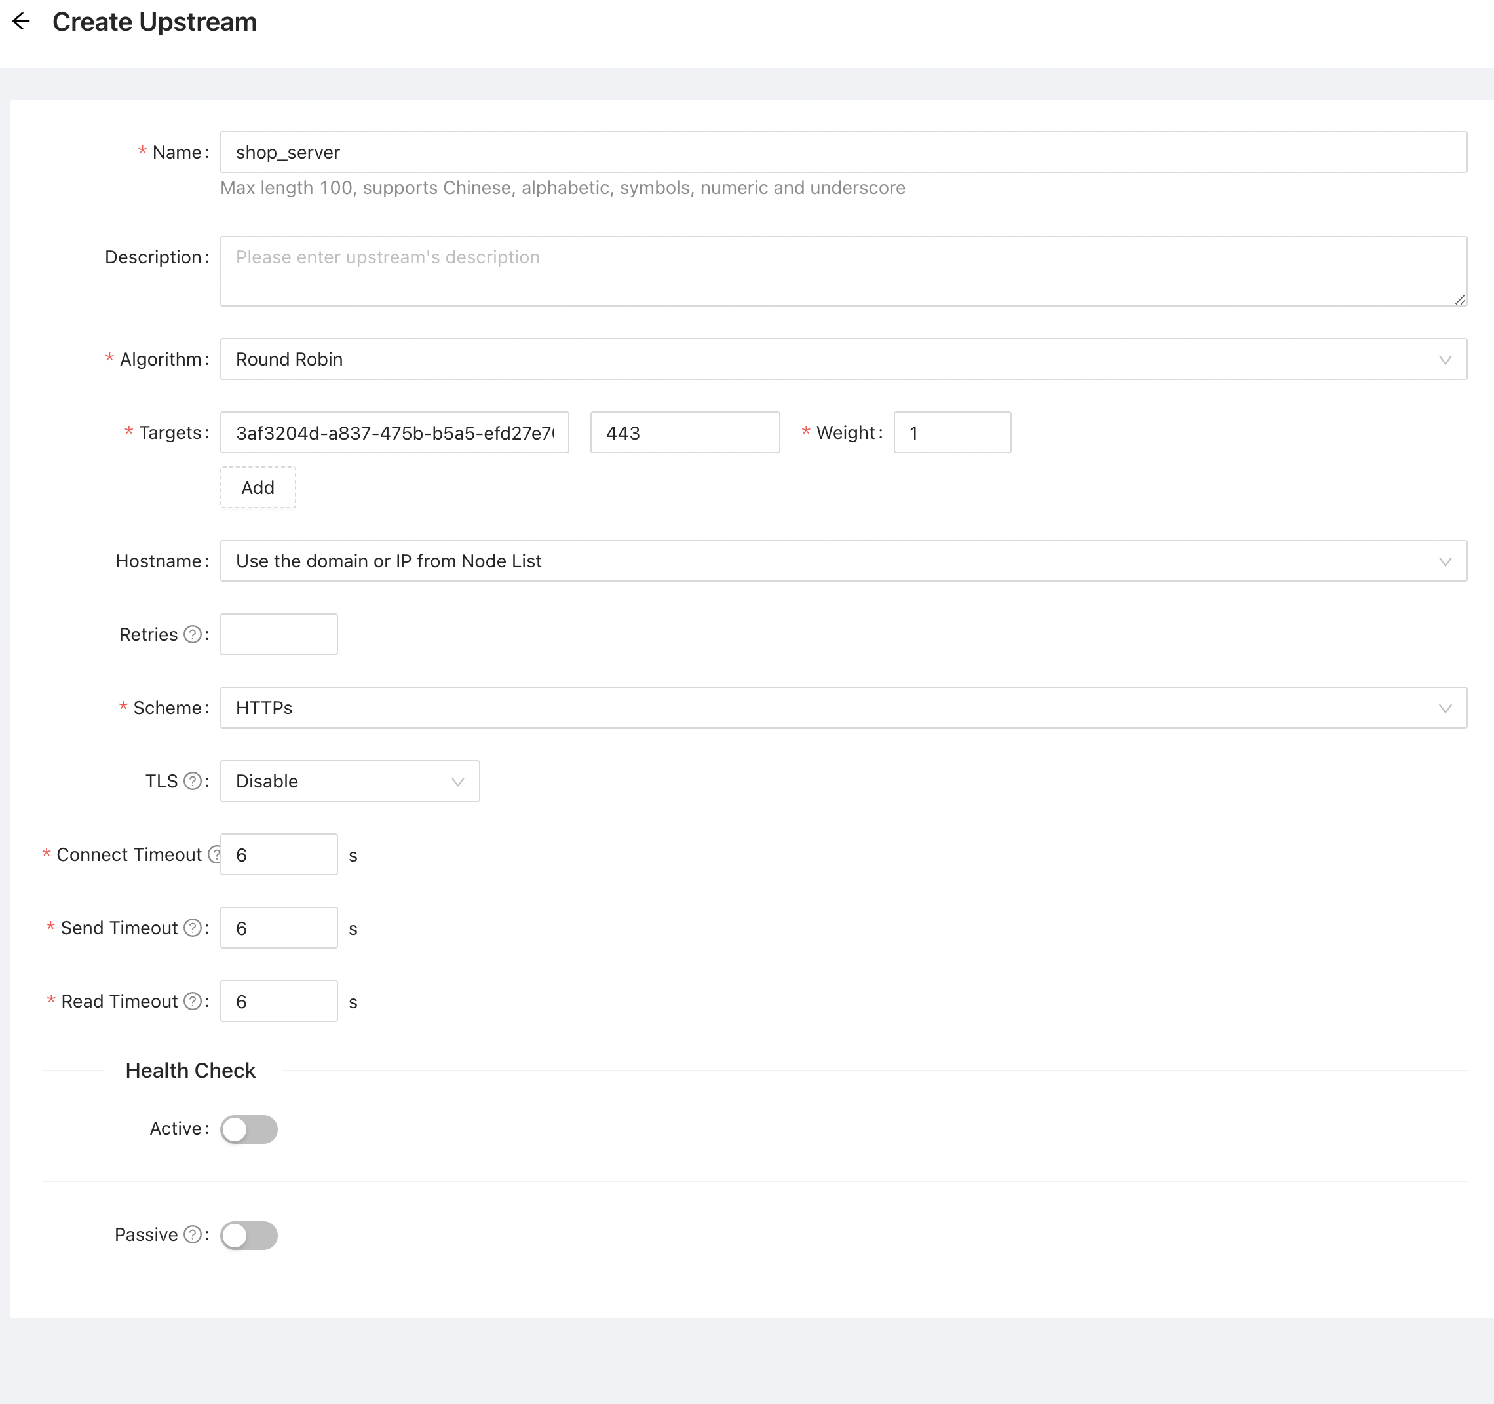The height and width of the screenshot is (1404, 1494).
Task: Click the Retries input field
Action: pos(278,635)
